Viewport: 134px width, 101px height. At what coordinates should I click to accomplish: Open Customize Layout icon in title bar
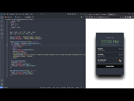[75, 14]
